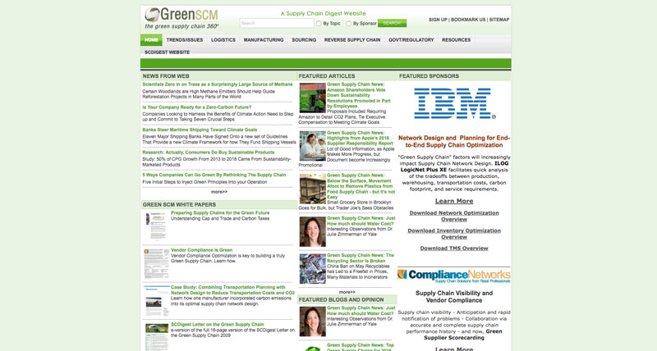
Task: Click 'Network Design and Planning' sponsor heading
Action: pyautogui.click(x=454, y=141)
